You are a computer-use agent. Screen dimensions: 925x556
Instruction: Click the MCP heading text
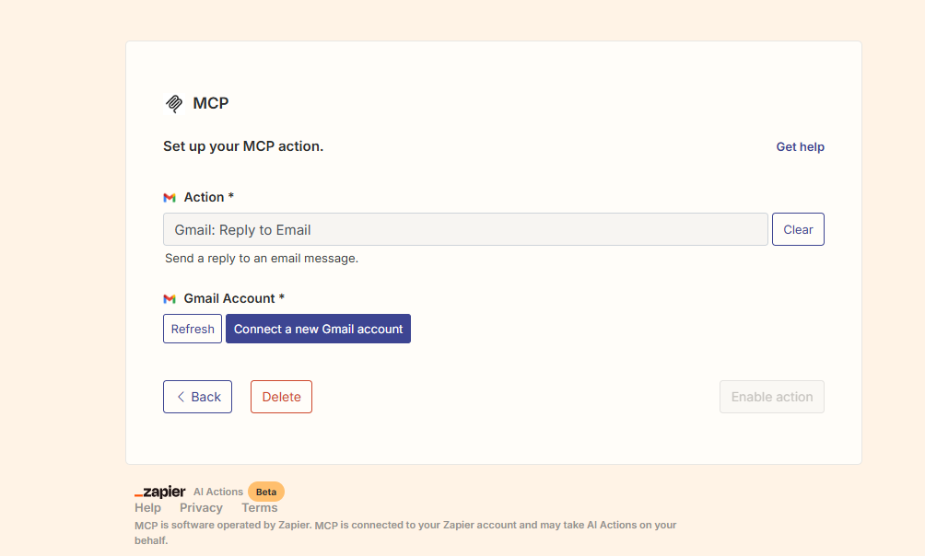[211, 103]
